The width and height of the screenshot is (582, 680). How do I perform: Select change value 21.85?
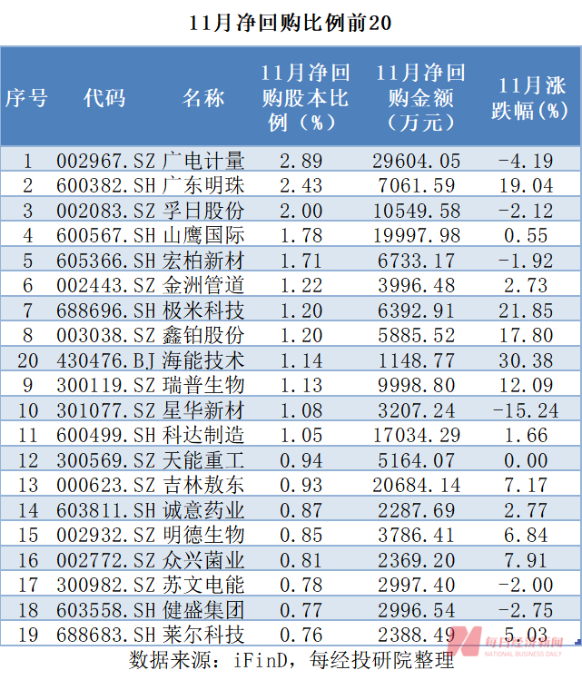click(x=526, y=310)
